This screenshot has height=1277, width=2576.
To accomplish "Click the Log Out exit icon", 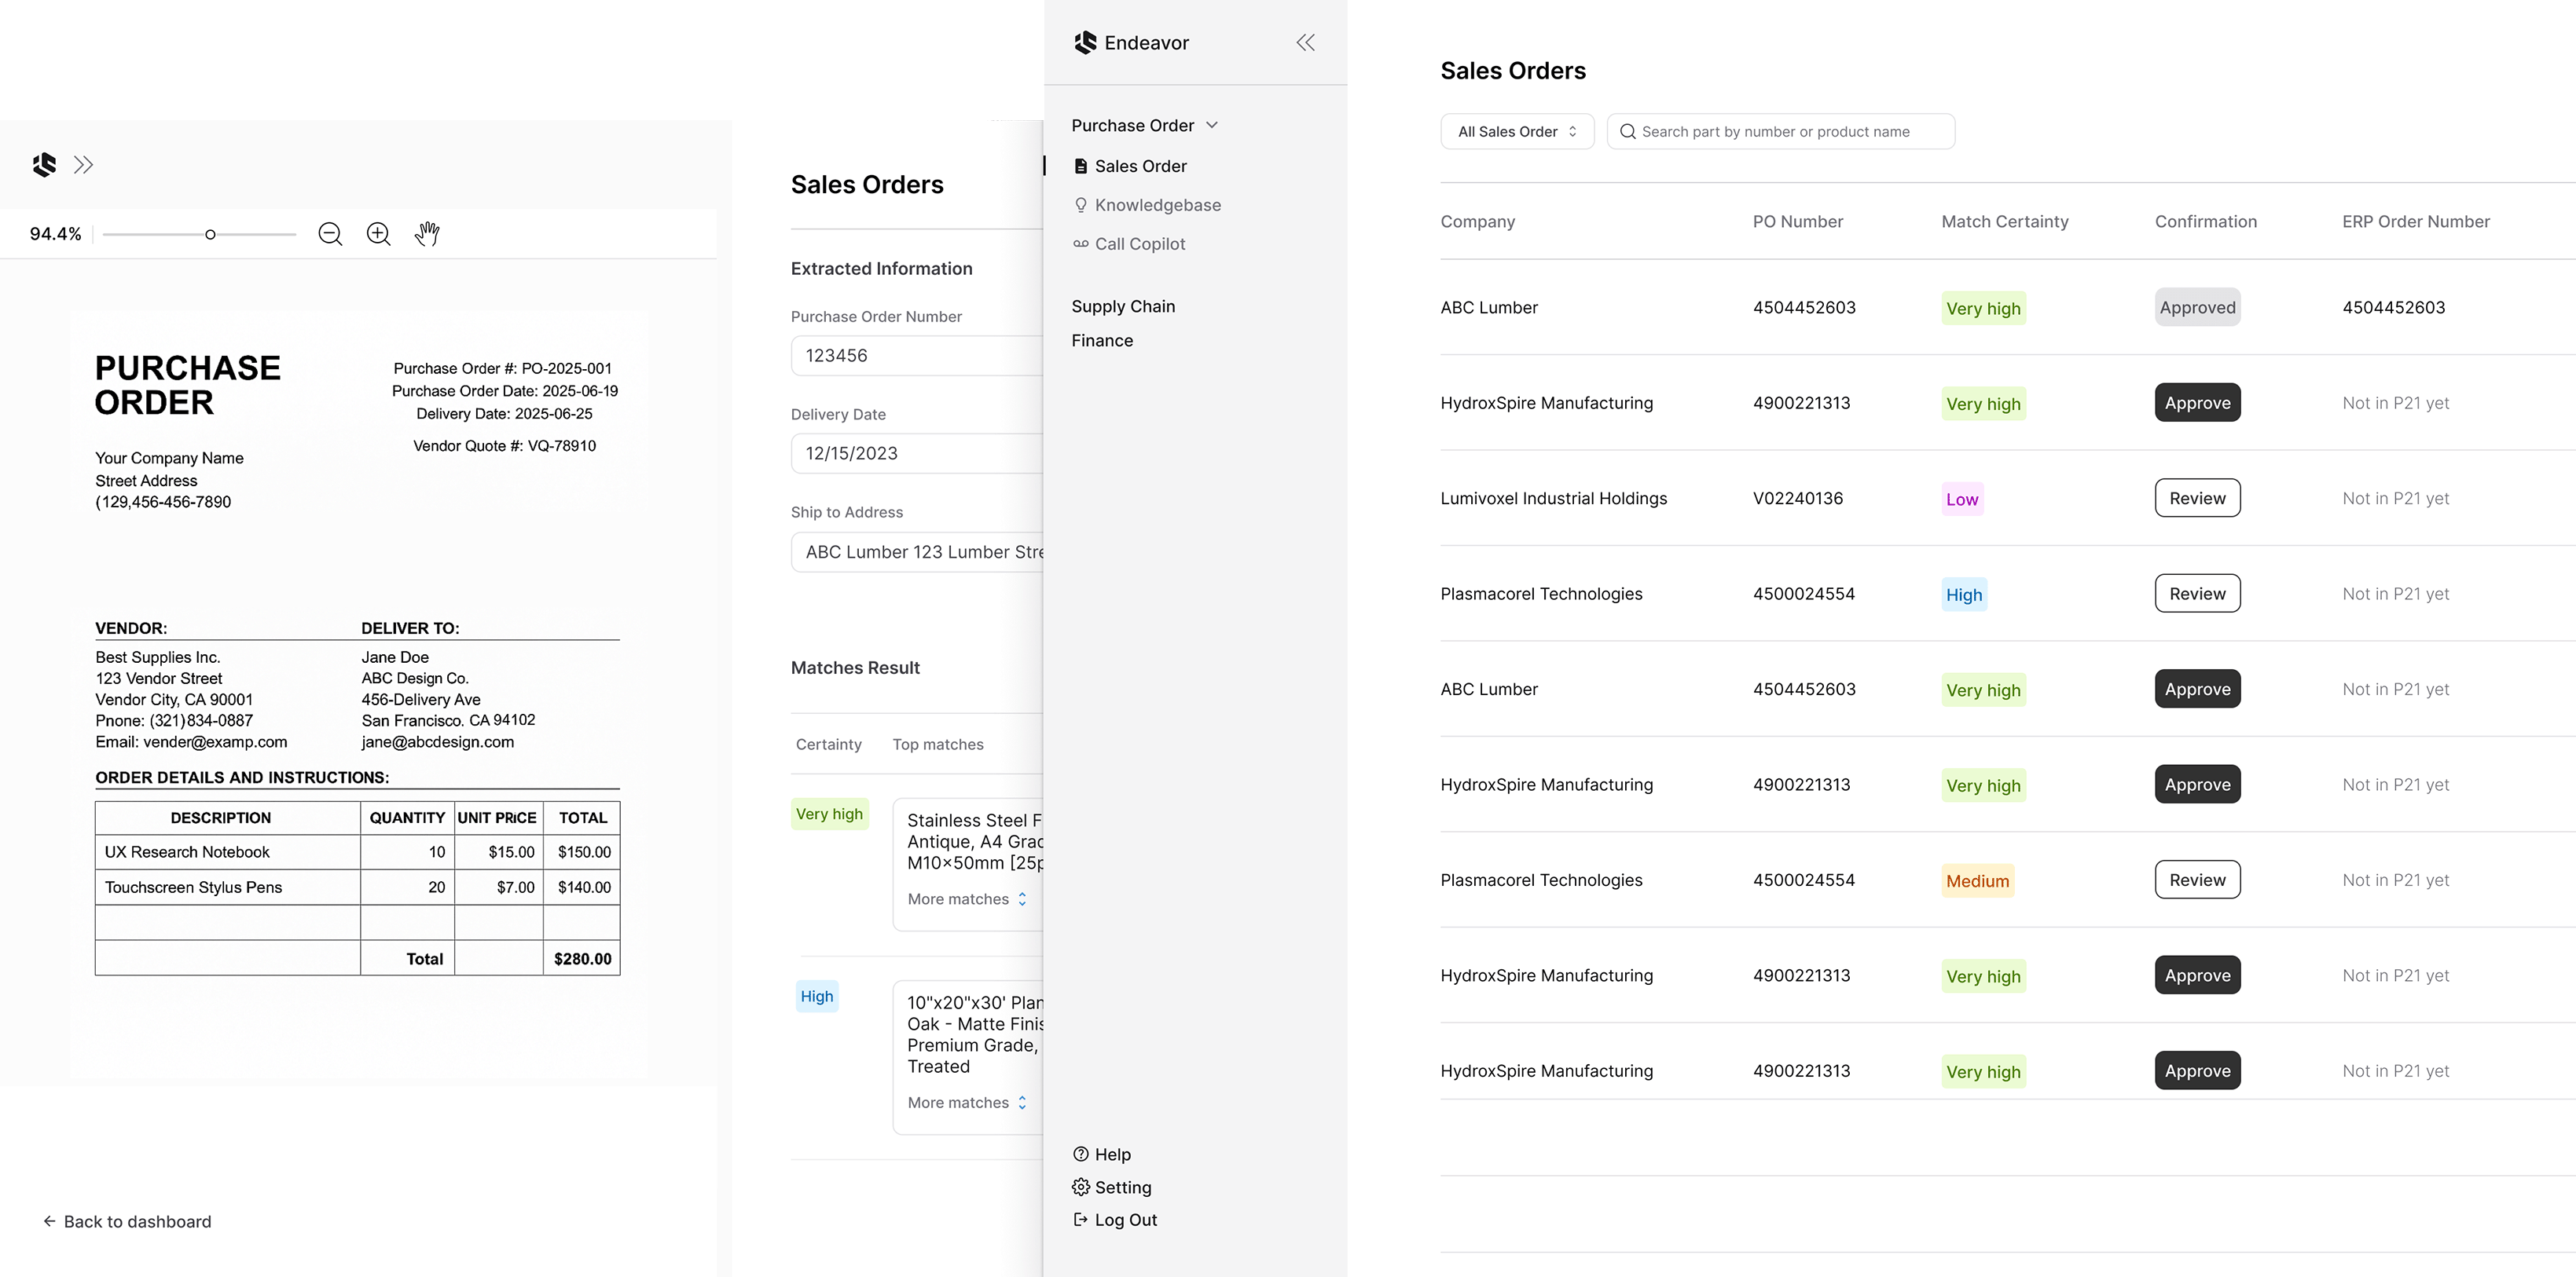I will point(1080,1219).
